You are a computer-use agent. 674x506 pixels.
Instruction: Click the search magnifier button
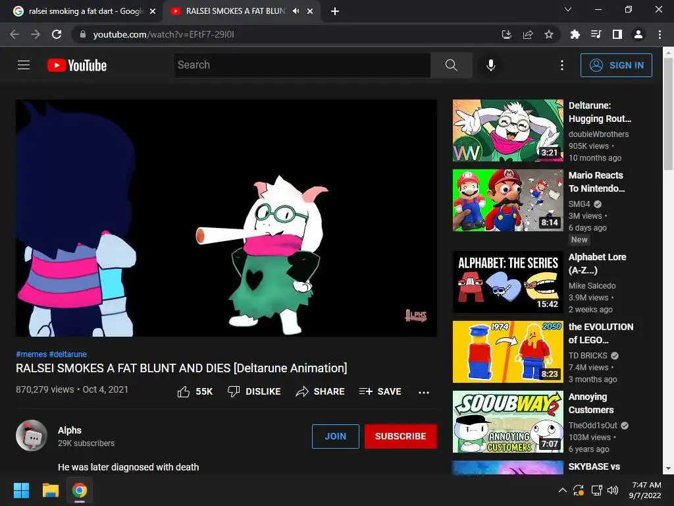click(x=452, y=65)
